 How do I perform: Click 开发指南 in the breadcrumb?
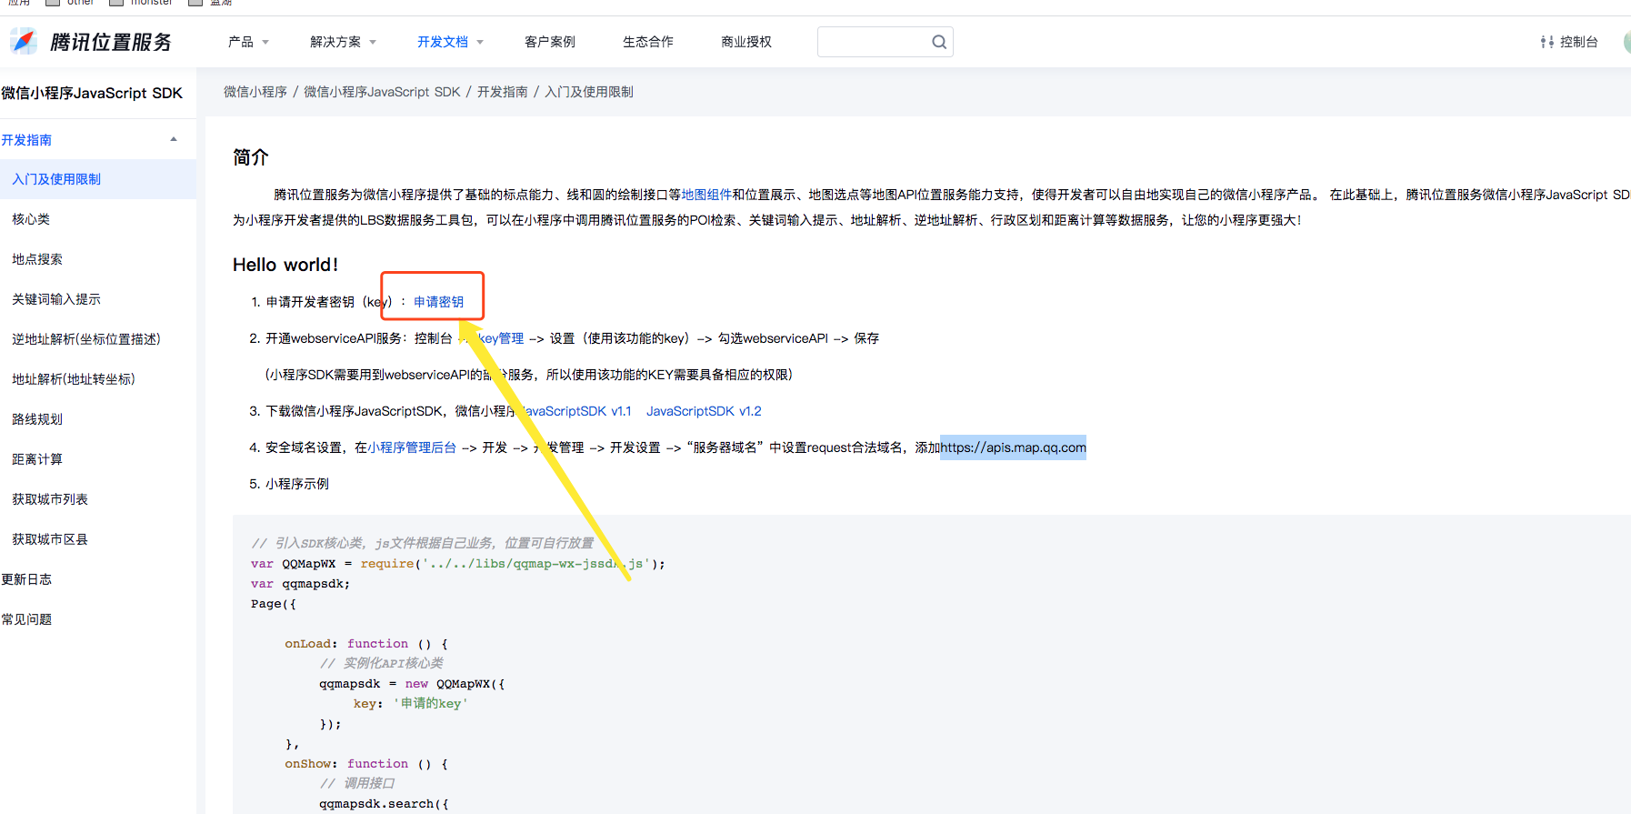click(x=503, y=92)
